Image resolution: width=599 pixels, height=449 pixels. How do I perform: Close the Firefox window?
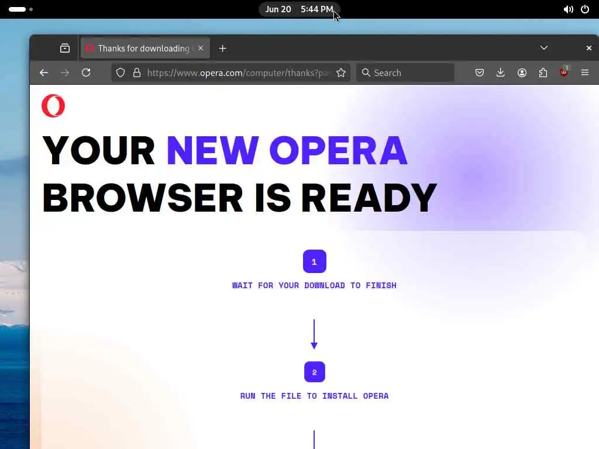588,48
